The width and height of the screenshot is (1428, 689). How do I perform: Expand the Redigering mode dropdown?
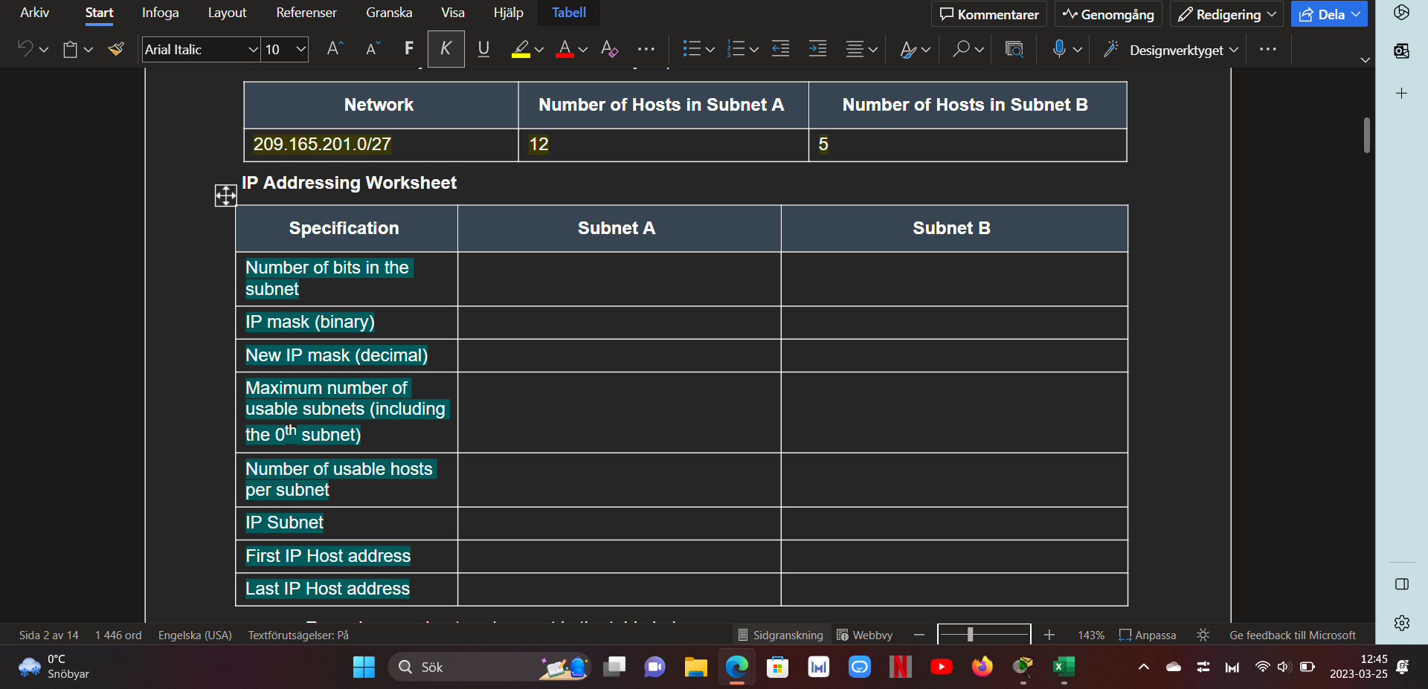click(1273, 13)
